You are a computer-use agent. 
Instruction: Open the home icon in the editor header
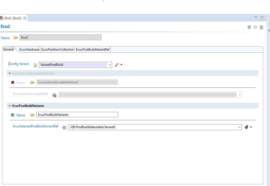[x=261, y=27]
